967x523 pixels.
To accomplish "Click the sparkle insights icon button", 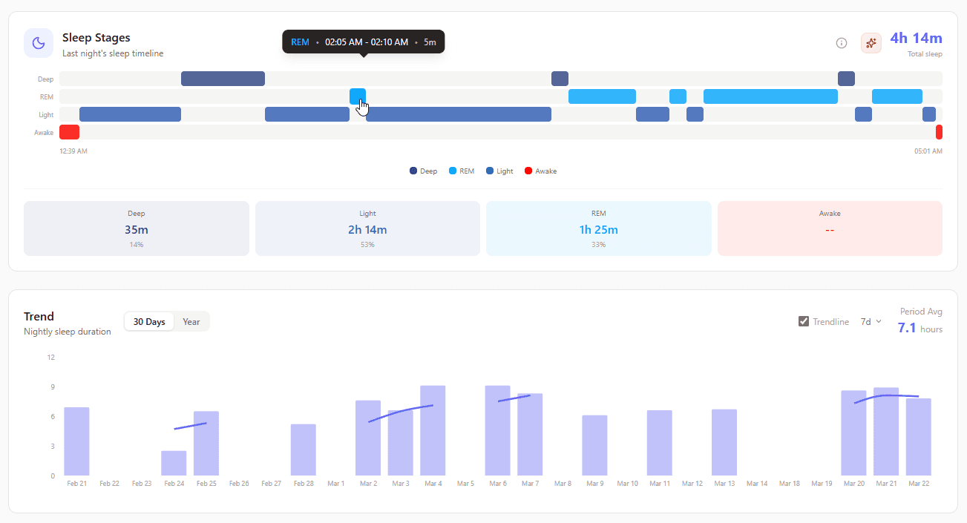I will pyautogui.click(x=871, y=43).
